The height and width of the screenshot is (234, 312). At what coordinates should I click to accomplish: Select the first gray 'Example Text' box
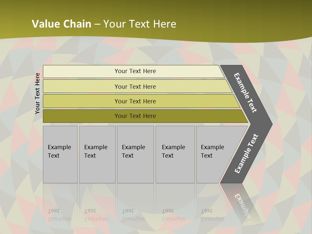(x=60, y=154)
